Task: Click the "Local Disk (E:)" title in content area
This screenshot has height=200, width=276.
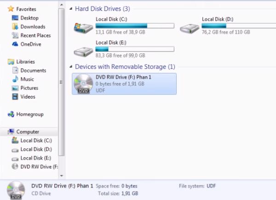Action: (x=111, y=42)
